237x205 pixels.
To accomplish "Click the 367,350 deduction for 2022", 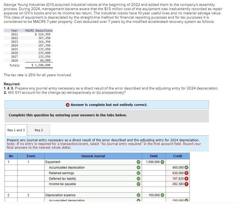I will (44, 38).
